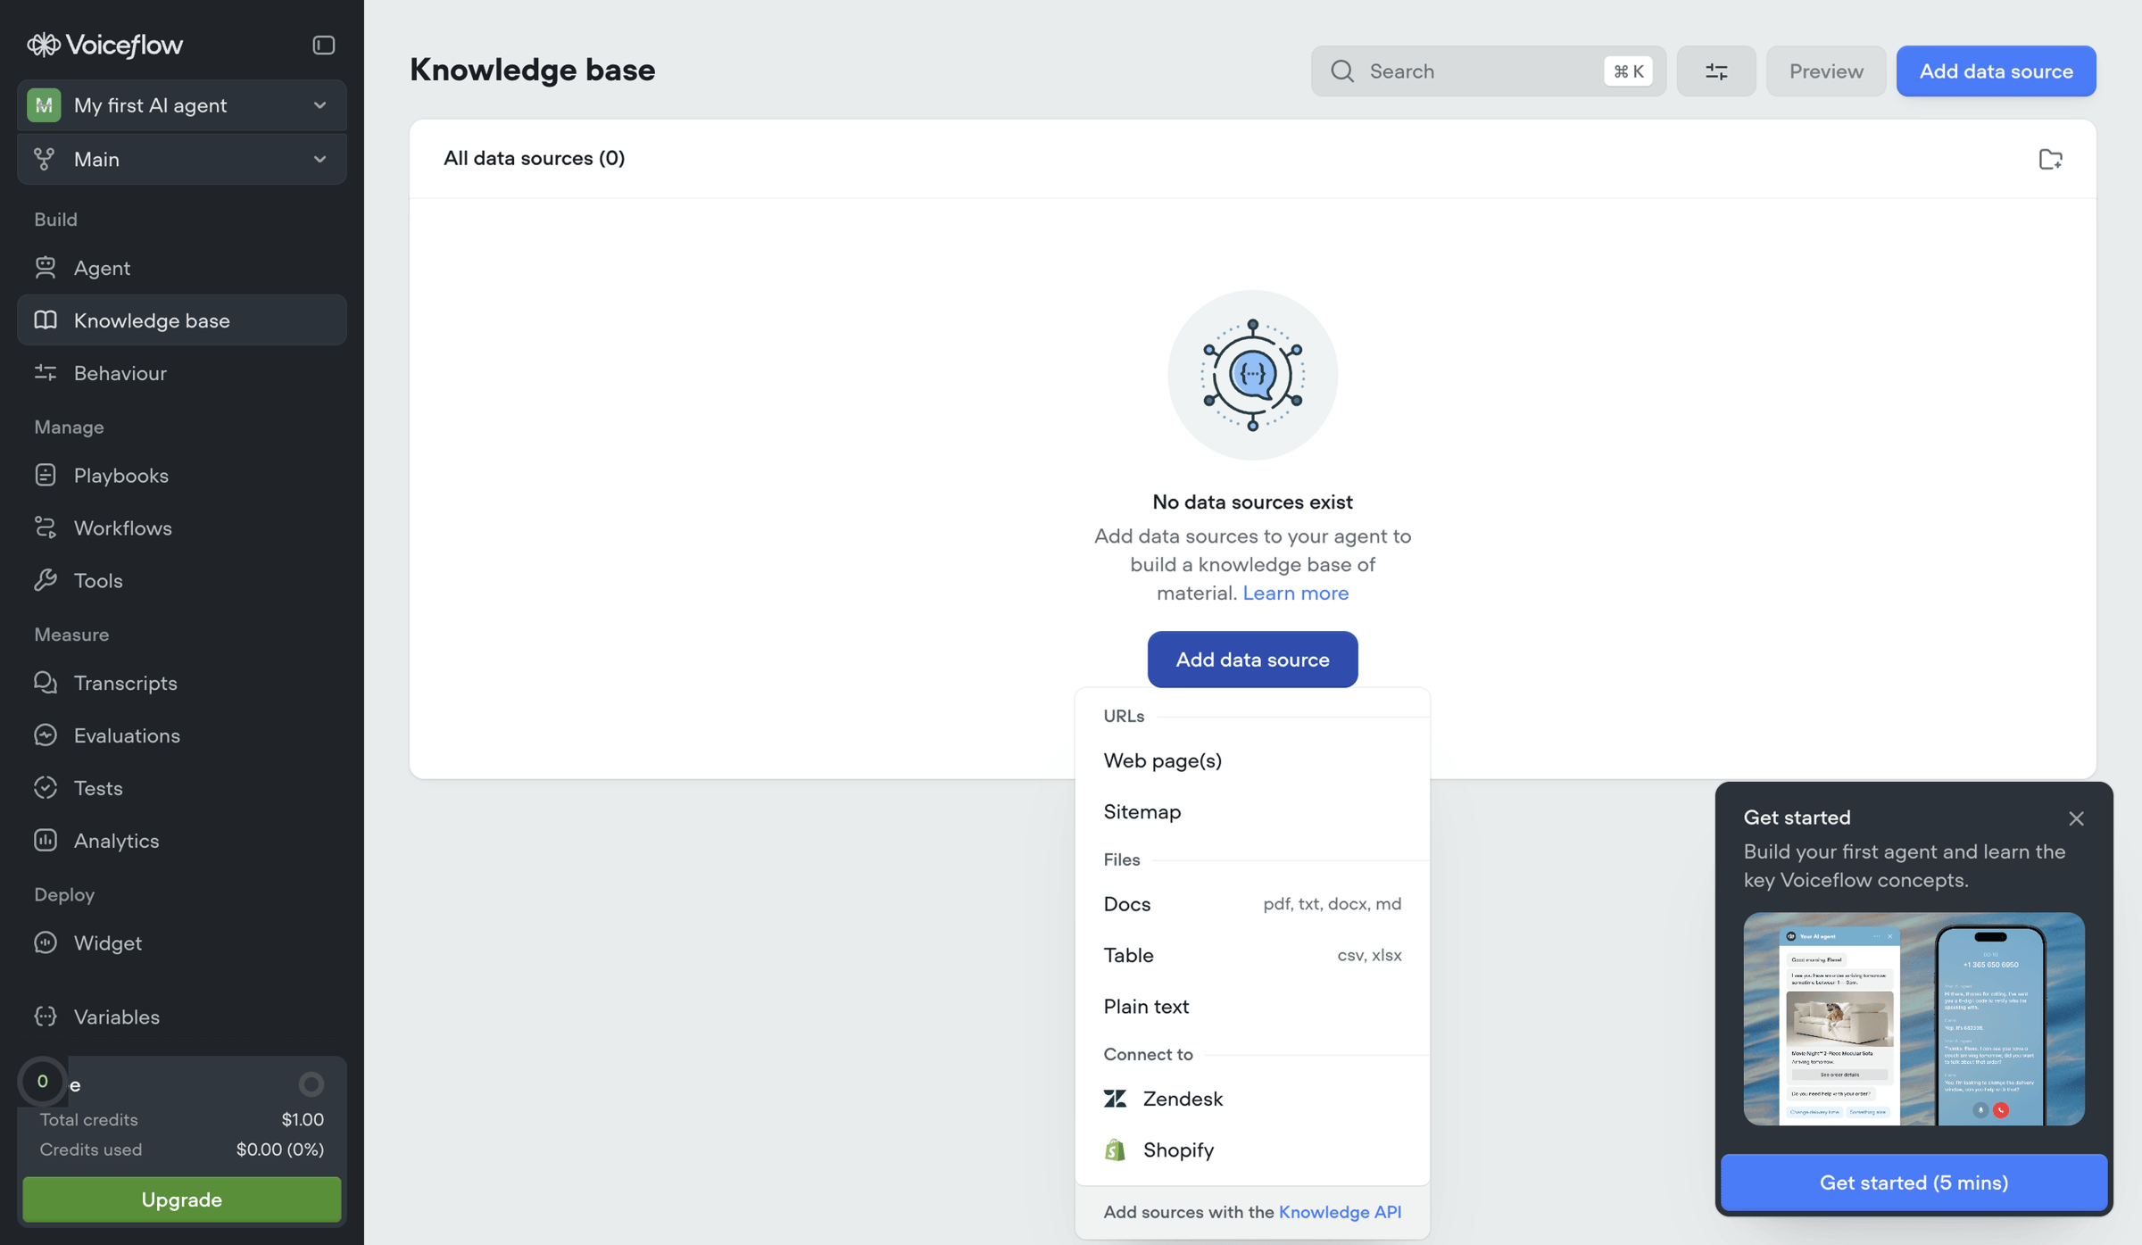Click the Preview button
Viewport: 2142px width, 1245px height.
[x=1825, y=71]
